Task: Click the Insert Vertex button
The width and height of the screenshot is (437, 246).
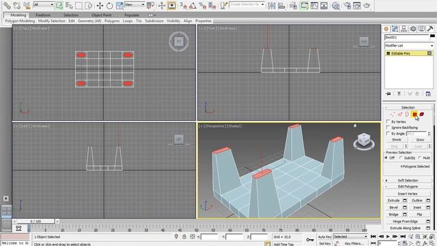Action: click(x=408, y=193)
